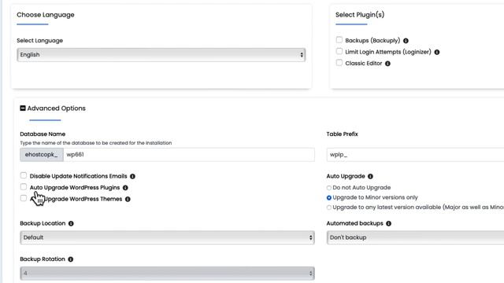Tick the Classic Editor plugin checkbox
This screenshot has width=504, height=283.
pos(339,63)
